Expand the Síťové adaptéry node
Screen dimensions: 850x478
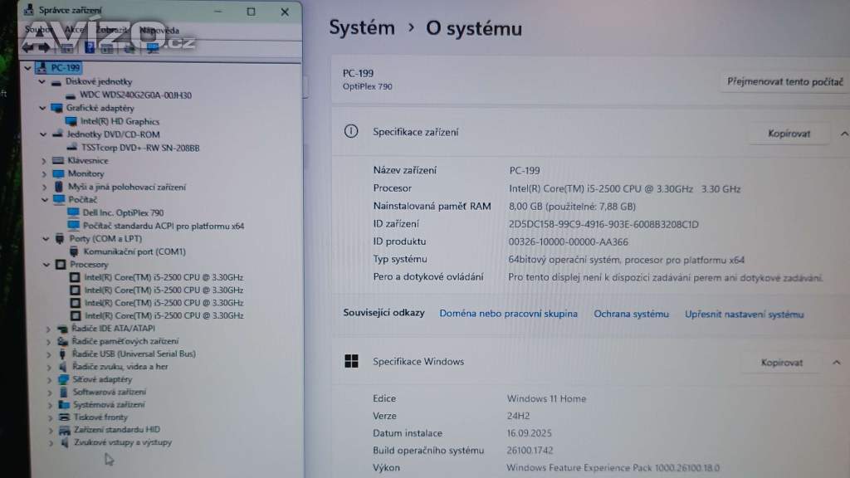tap(49, 380)
